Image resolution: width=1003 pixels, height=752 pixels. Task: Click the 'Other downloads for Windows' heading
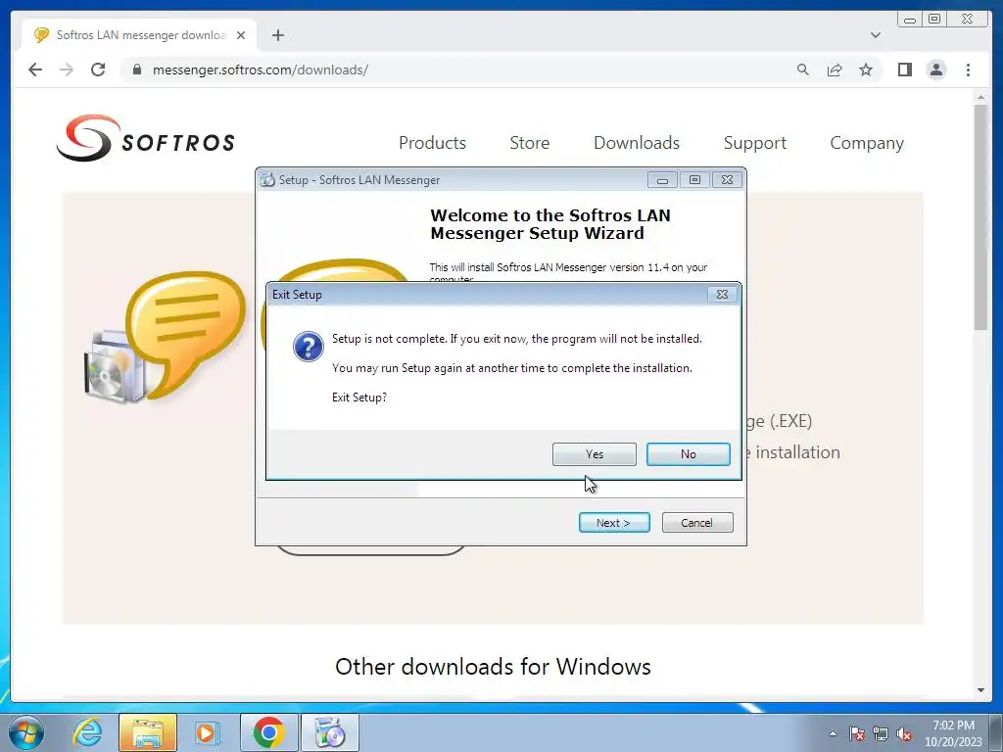click(494, 666)
